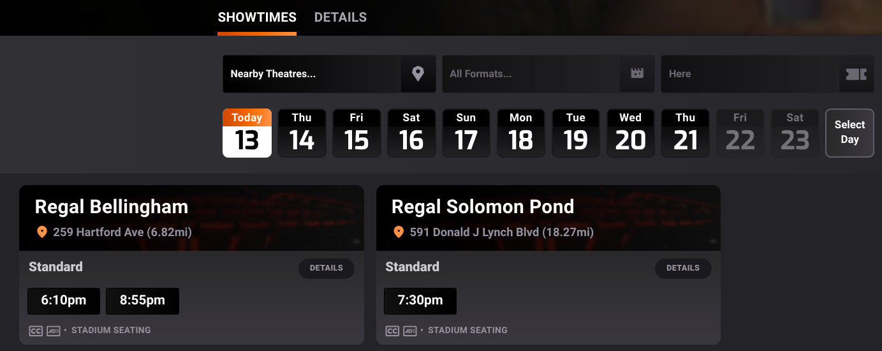Viewport: 882px width, 351px height.
Task: Select Sat 16 in the date picker
Action: (x=411, y=133)
